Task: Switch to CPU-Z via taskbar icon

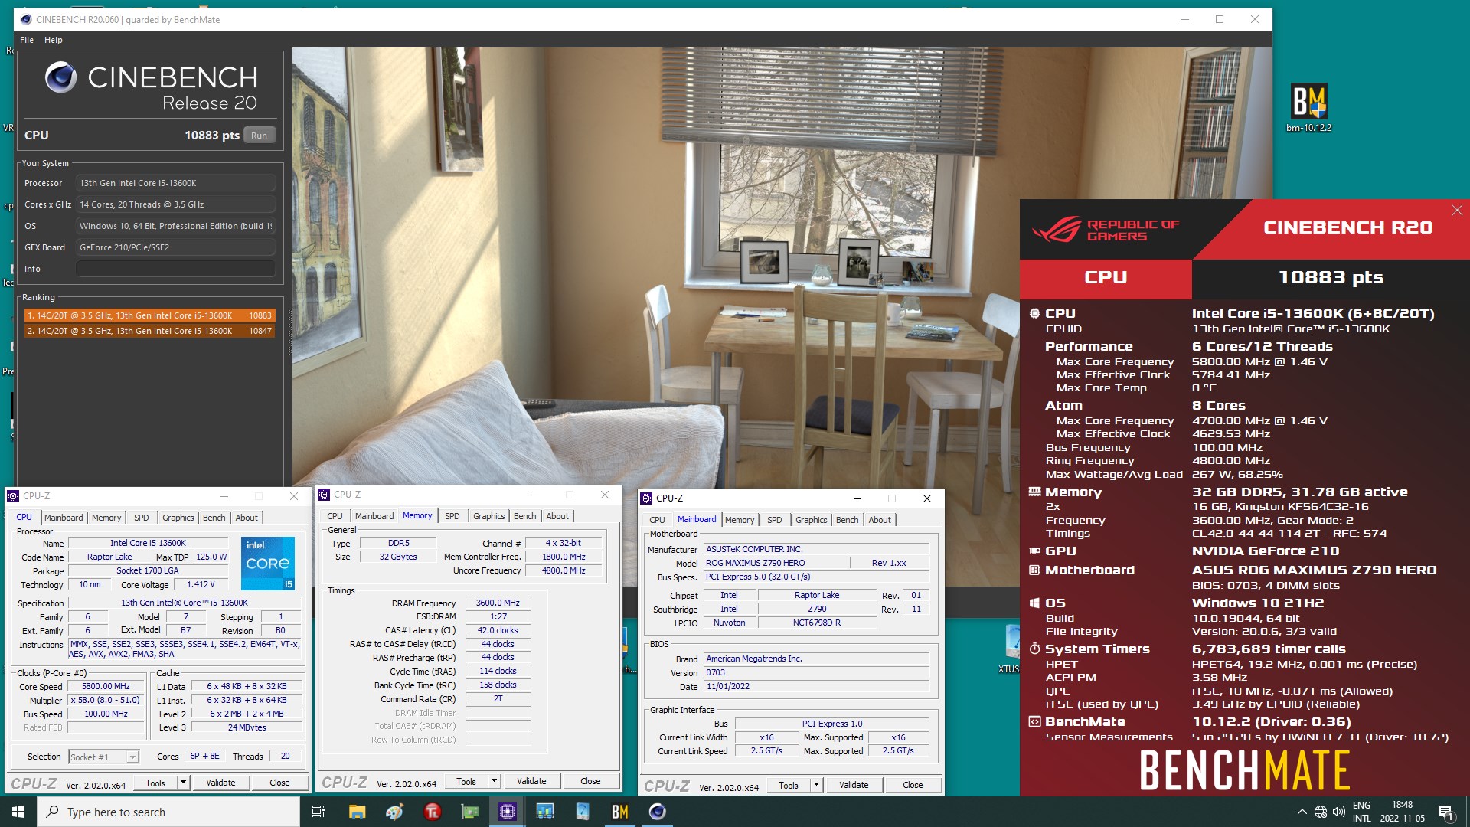Action: click(x=507, y=812)
